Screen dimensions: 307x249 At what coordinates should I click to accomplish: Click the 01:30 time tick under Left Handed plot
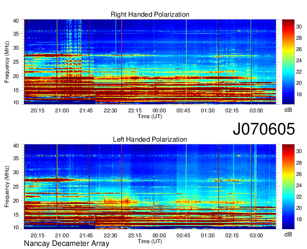[208, 235]
